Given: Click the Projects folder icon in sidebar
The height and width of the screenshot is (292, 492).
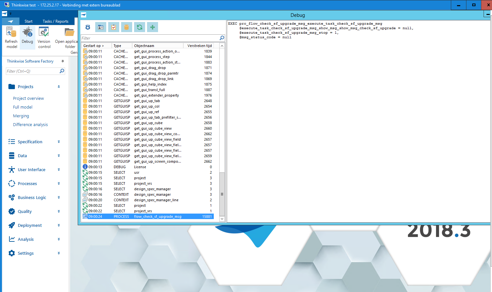Looking at the screenshot, I should tap(12, 87).
